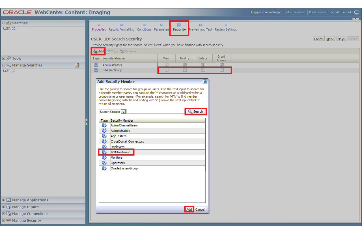
Task: Go to the Preview and Test step
Action: [x=201, y=29]
